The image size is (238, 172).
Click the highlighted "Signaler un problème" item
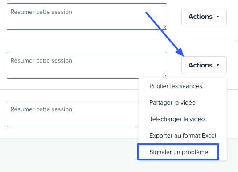pos(179,152)
